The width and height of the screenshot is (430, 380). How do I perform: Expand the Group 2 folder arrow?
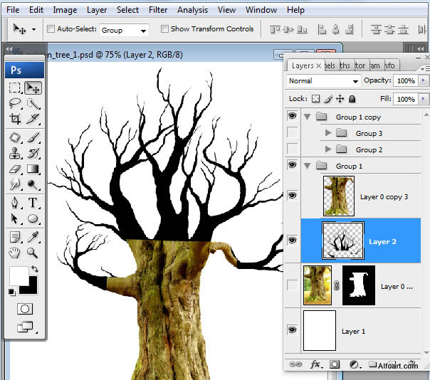tap(327, 149)
